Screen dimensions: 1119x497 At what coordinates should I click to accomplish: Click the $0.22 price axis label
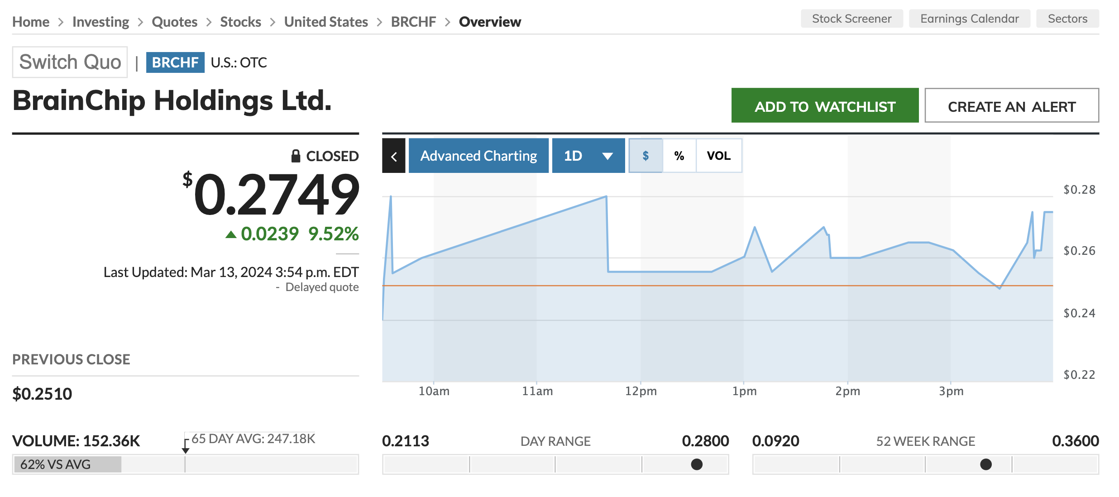click(x=1079, y=375)
